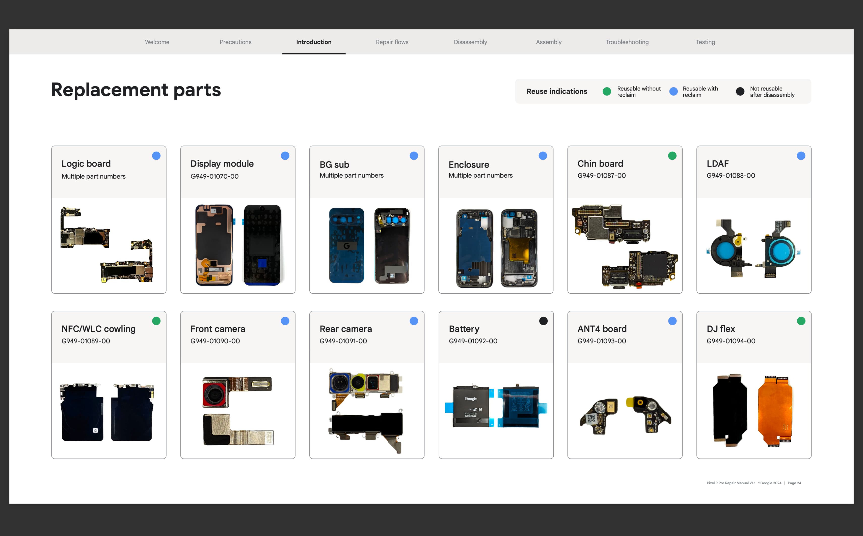Click the Enclosure part image

pyautogui.click(x=496, y=248)
